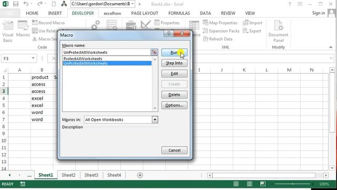Click the Save icon in quick access toolbar
Screen dimensions: 337x190
[x=16, y=4]
